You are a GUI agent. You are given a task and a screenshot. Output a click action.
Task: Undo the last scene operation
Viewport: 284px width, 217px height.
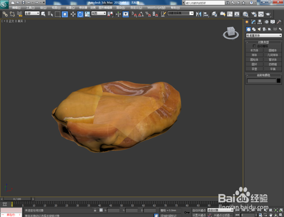click(29, 3)
